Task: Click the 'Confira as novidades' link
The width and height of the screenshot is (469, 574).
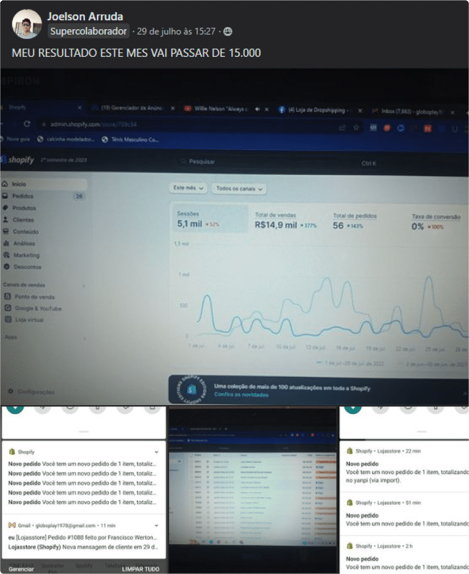Action: click(240, 395)
